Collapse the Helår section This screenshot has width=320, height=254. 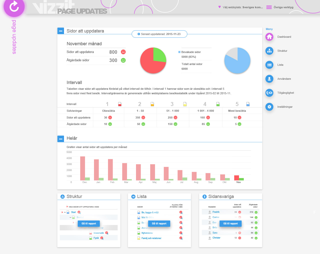tap(61, 139)
